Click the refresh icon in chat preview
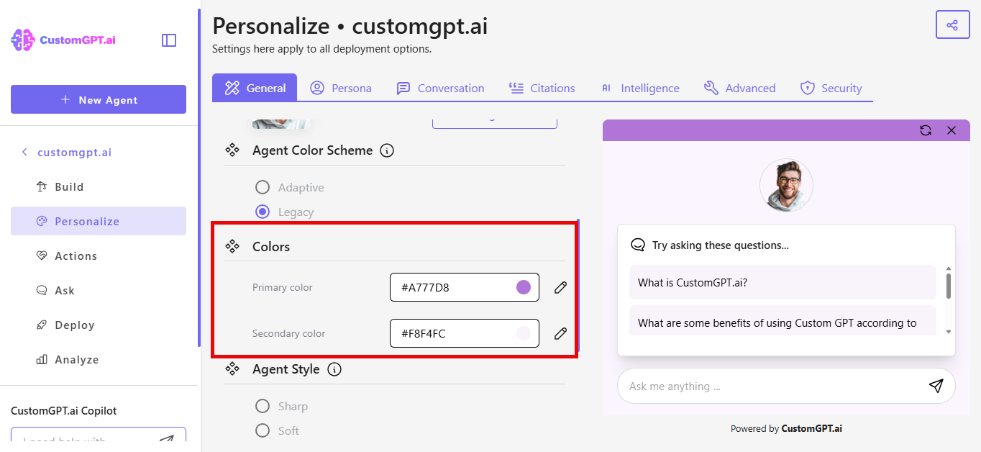 pos(926,130)
